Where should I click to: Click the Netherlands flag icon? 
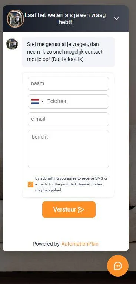35,101
